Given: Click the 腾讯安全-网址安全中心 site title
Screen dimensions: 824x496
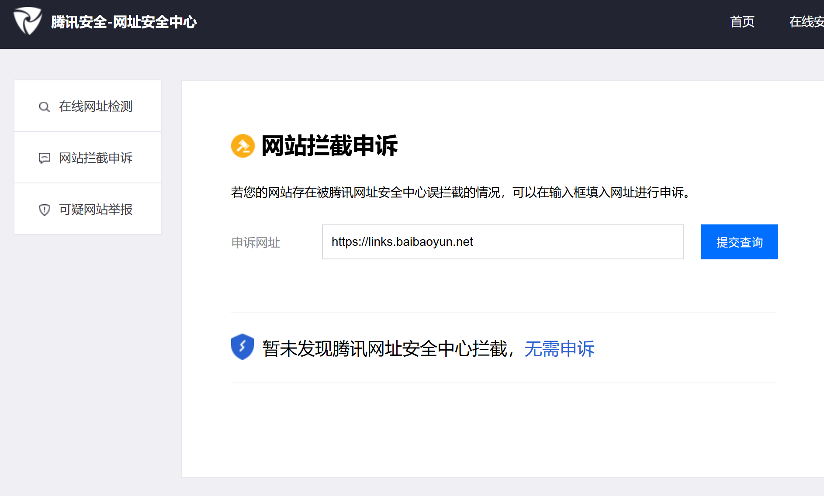Looking at the screenshot, I should (x=124, y=22).
